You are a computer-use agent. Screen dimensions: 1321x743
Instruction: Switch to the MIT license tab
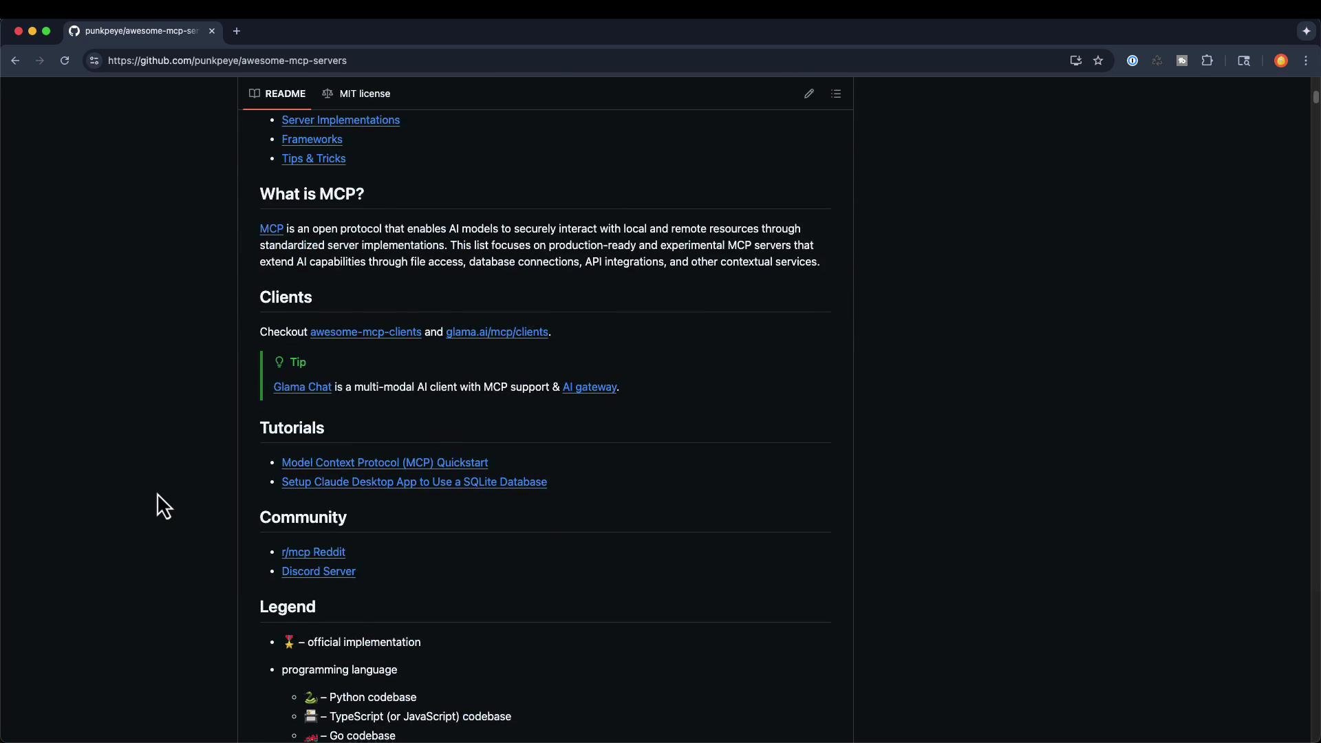pyautogui.click(x=356, y=94)
